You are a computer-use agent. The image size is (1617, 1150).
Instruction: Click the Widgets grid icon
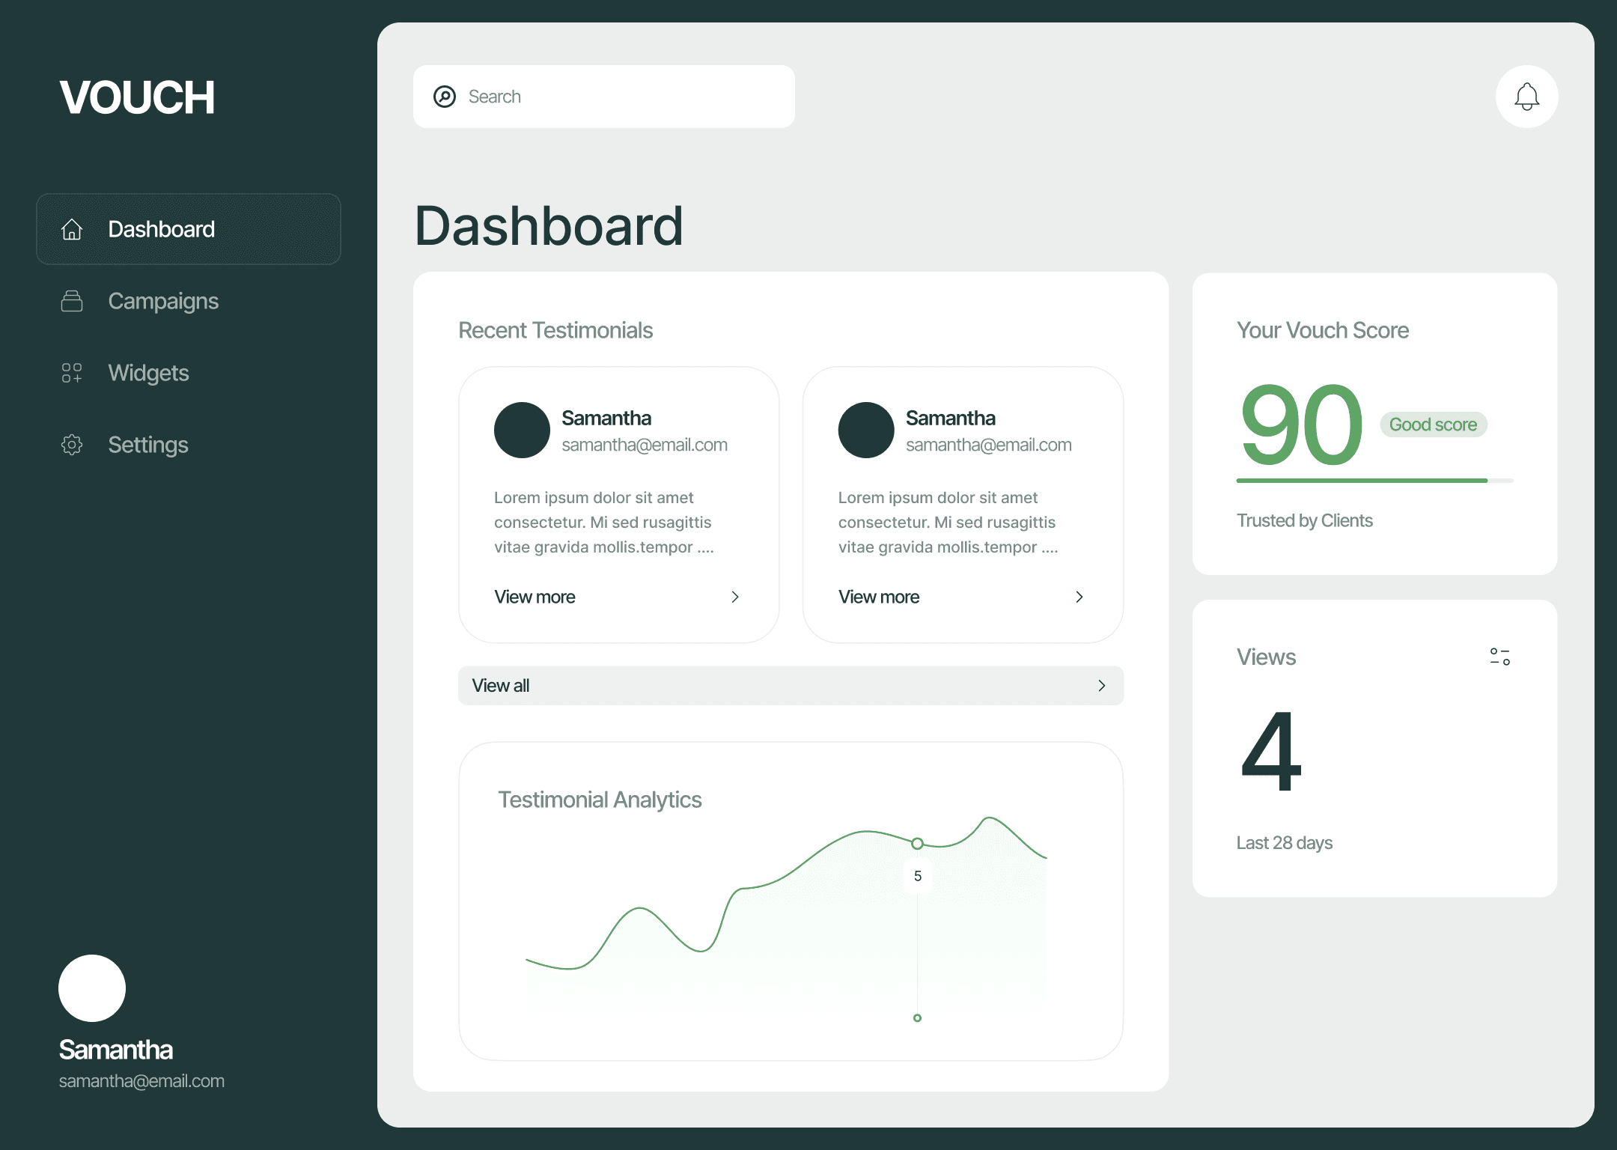(x=72, y=373)
